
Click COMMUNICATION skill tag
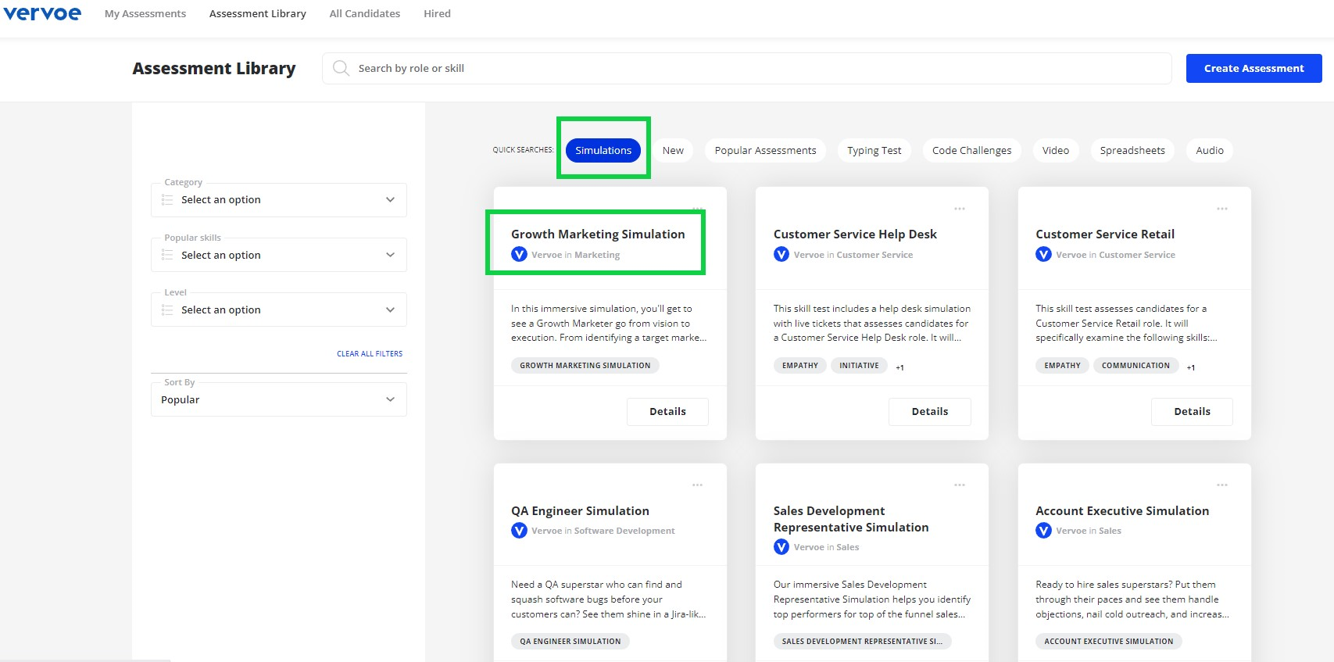[1136, 365]
